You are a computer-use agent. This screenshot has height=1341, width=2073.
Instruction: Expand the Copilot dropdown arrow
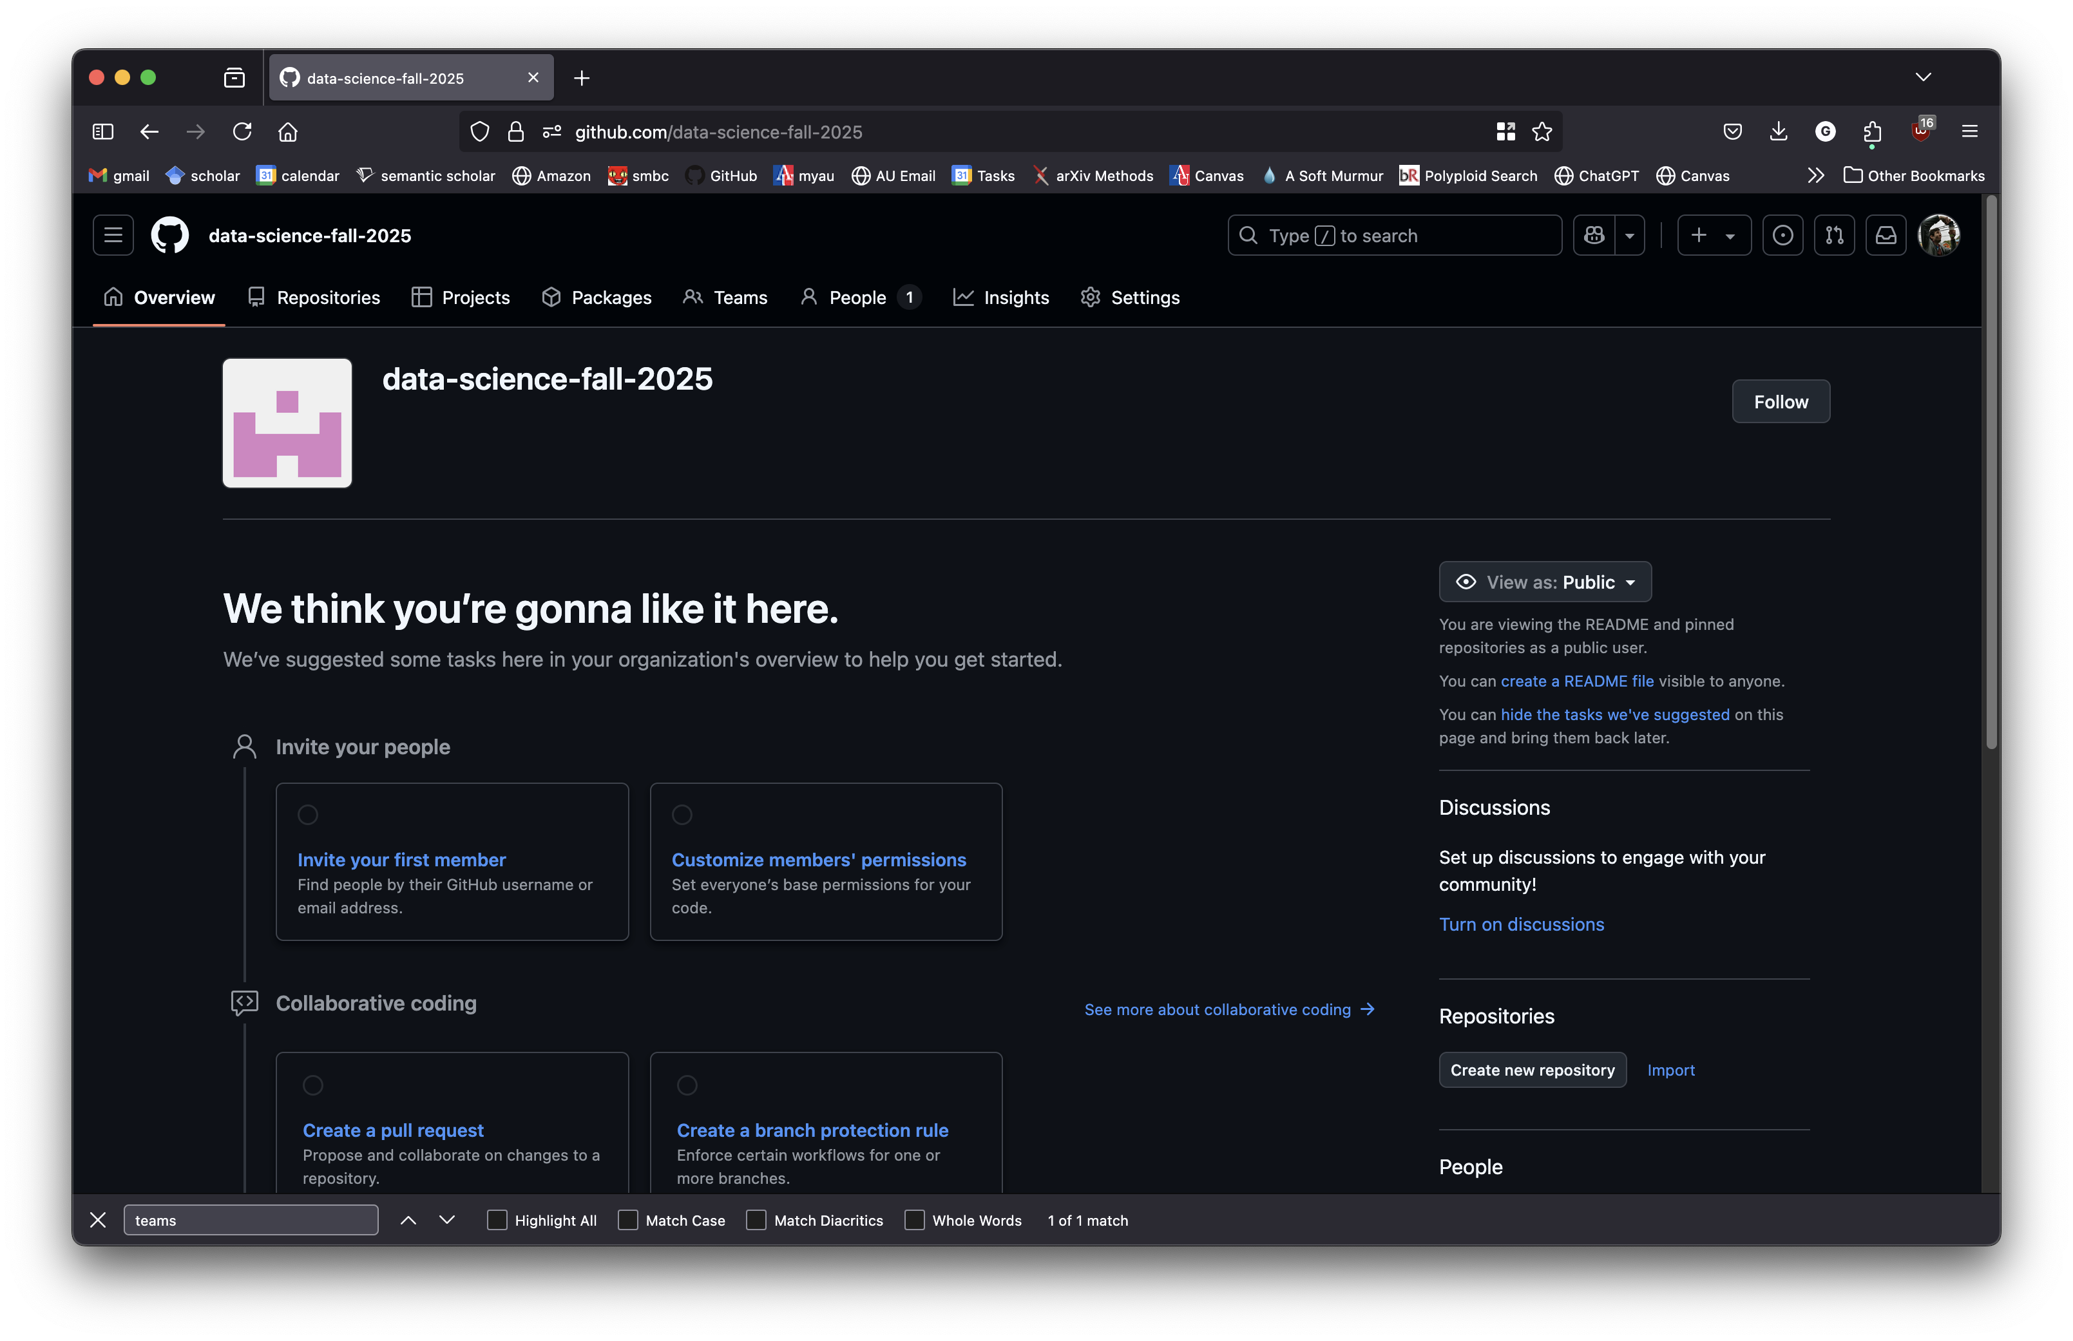[x=1630, y=235]
